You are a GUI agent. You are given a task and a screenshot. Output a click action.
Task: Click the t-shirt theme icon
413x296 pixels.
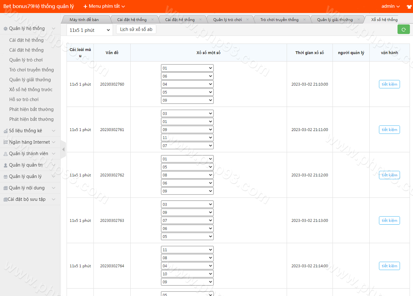(x=409, y=7)
